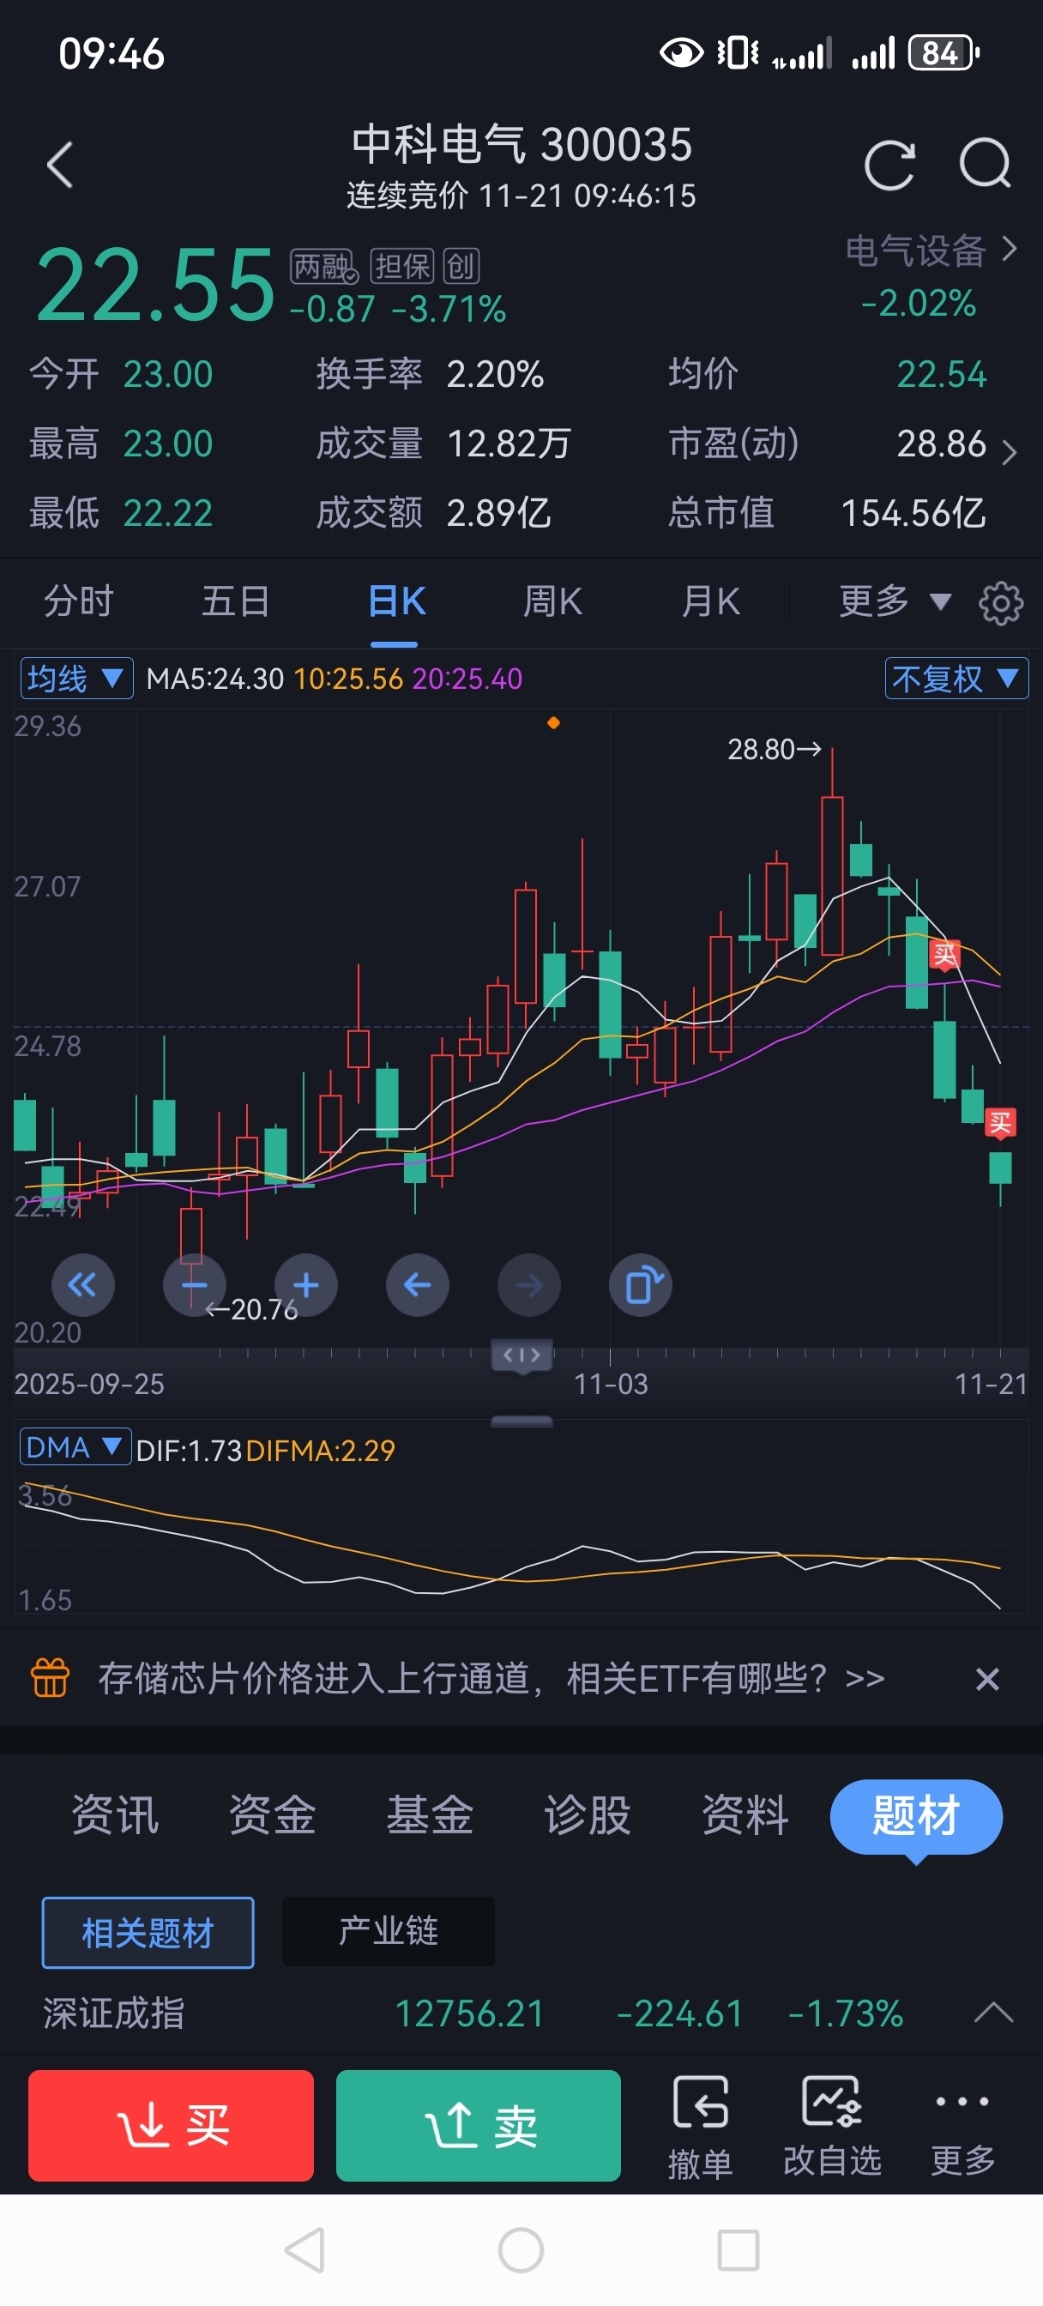Zoom out the K-line chart
The width and height of the screenshot is (1043, 2306).
pyautogui.click(x=194, y=1285)
